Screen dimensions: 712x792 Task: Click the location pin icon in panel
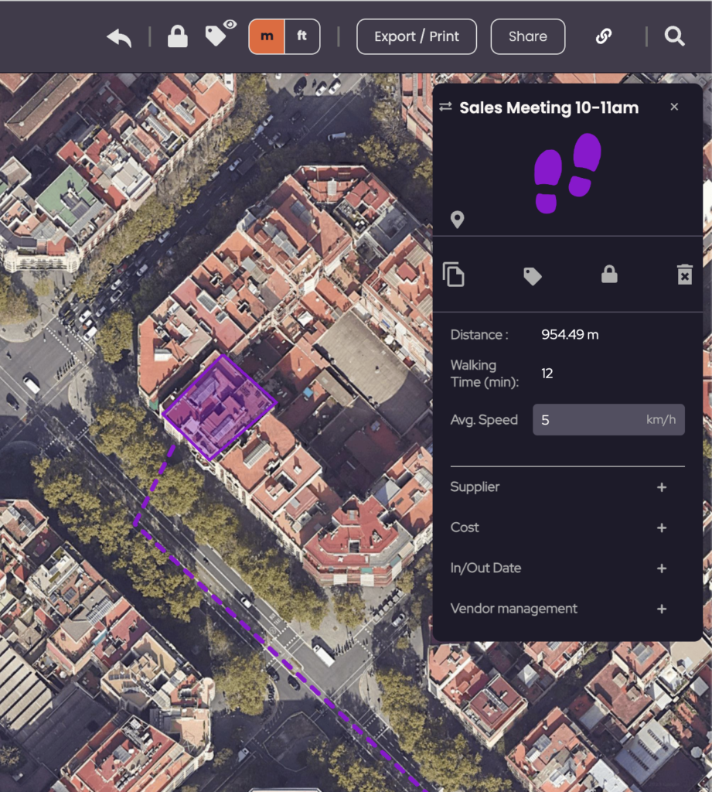(x=458, y=220)
